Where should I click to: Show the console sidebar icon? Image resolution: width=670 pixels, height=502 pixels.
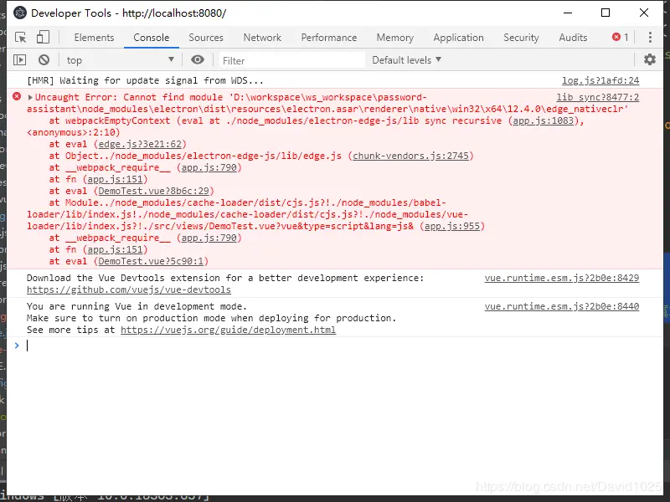click(19, 59)
